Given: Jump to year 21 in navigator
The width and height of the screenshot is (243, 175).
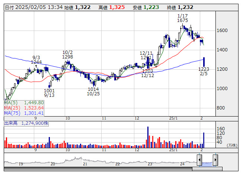Looking at the screenshot, I should (x=85, y=164).
